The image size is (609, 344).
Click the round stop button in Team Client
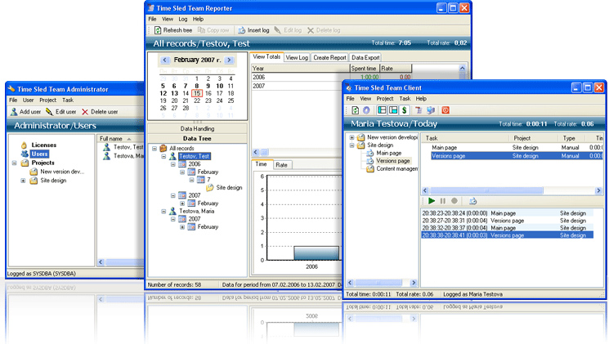[x=454, y=201]
